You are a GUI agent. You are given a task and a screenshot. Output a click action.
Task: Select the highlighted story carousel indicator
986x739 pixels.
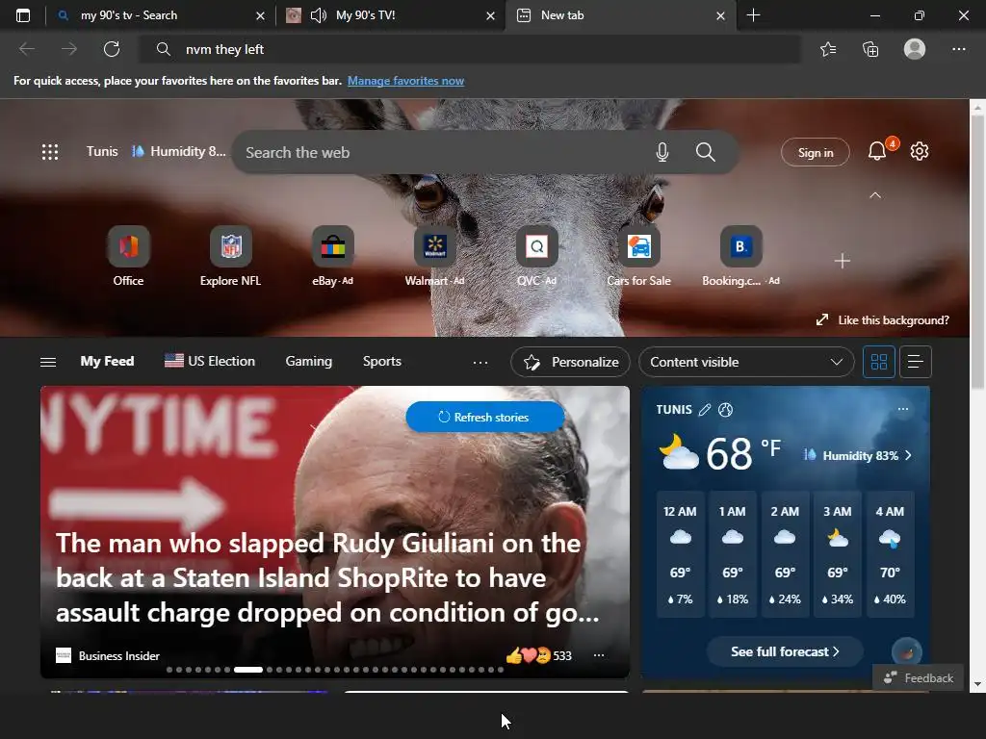247,670
